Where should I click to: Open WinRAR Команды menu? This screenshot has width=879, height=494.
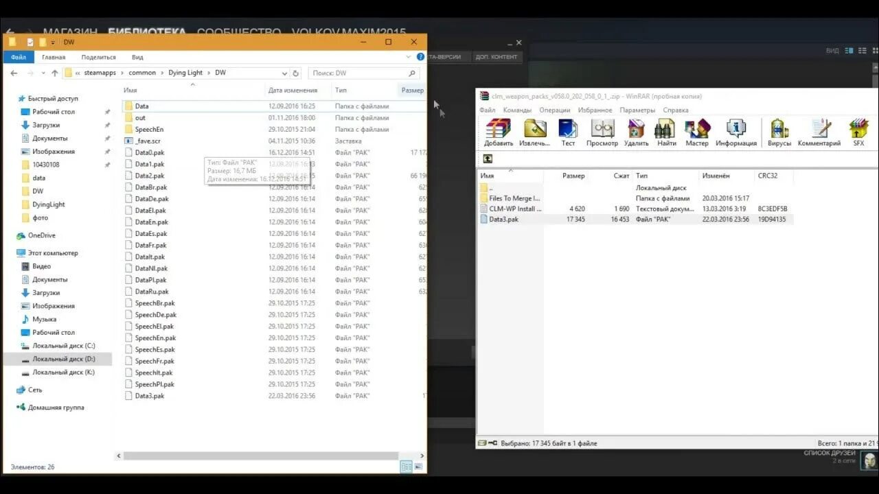(517, 110)
